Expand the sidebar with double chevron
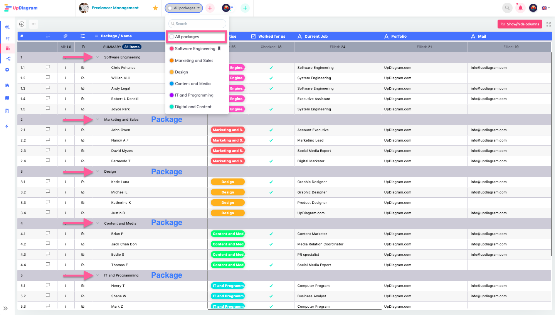Image resolution: width=555 pixels, height=315 pixels. coord(6,308)
